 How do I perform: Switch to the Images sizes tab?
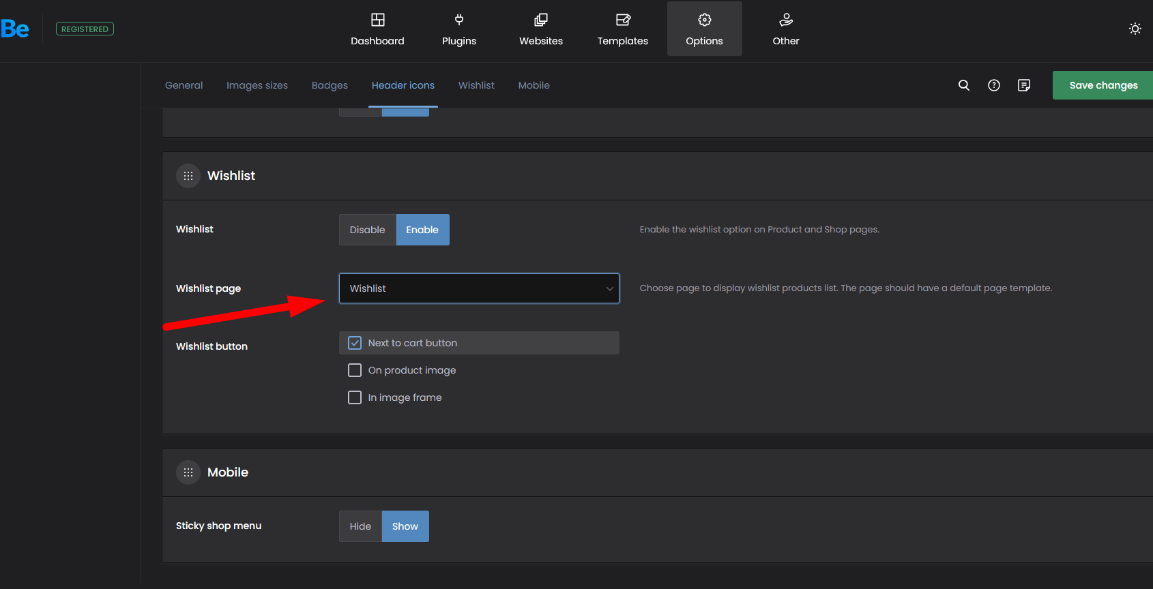click(x=257, y=85)
